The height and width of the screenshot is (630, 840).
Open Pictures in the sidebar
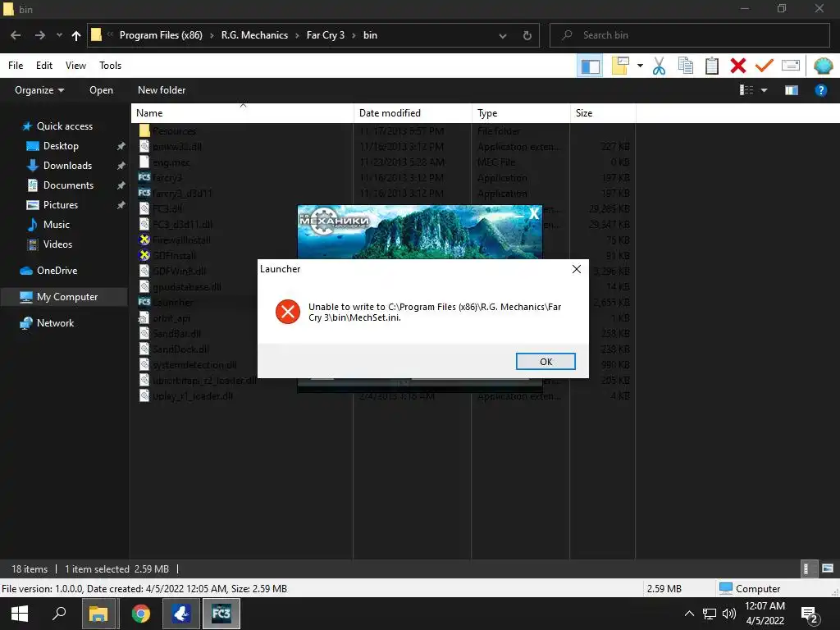point(61,204)
